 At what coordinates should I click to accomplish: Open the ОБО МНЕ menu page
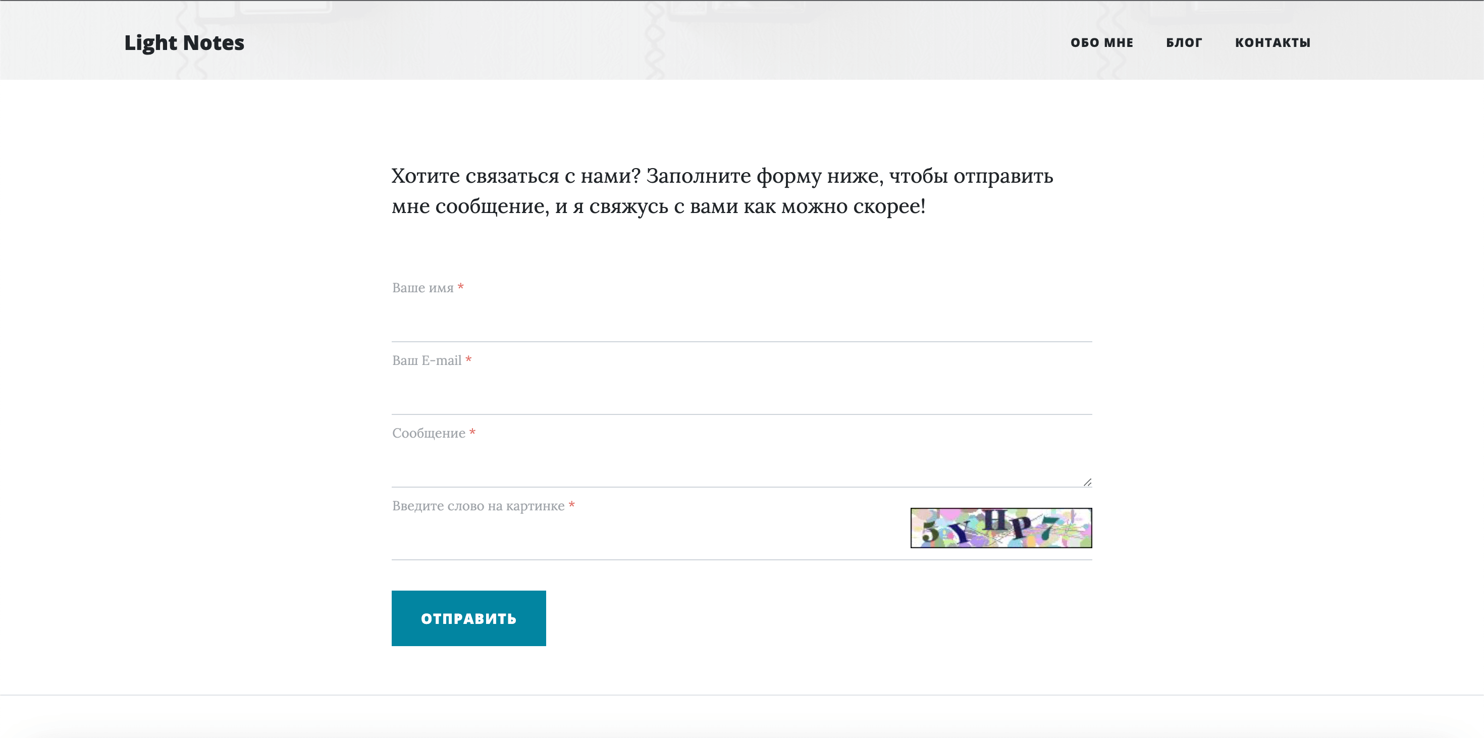click(x=1102, y=42)
